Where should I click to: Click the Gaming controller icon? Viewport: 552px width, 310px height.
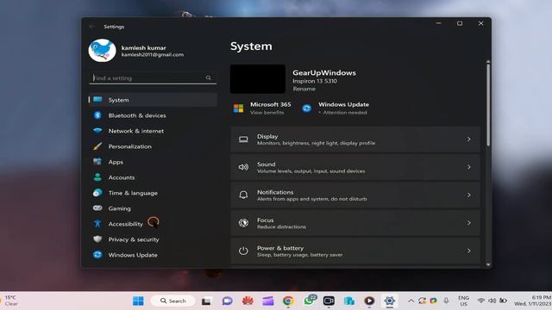click(x=97, y=208)
